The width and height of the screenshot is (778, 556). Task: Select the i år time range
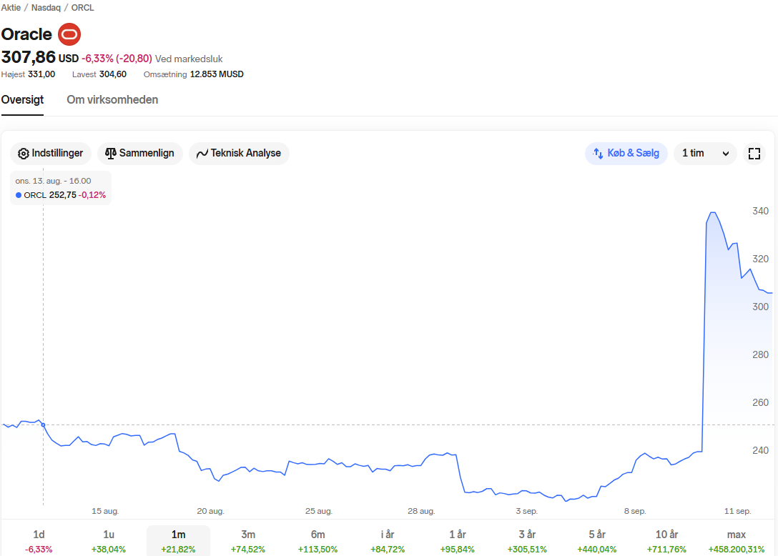pyautogui.click(x=388, y=540)
